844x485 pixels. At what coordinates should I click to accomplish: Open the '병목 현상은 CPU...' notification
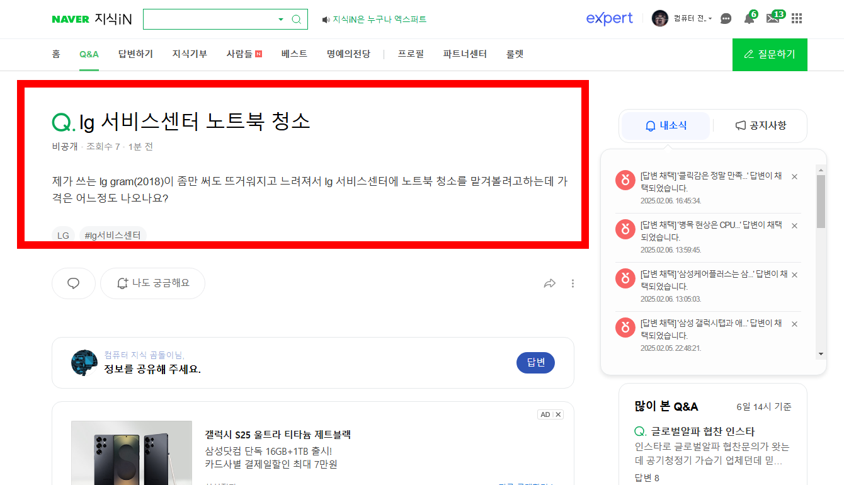[x=712, y=231]
